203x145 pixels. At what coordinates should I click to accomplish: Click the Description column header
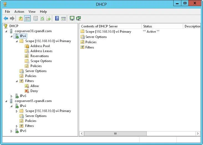click(192, 26)
